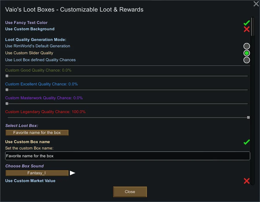Open the Select Loot Box dropdown button
Image resolution: width=260 pixels, height=202 pixels.
pyautogui.click(x=37, y=133)
